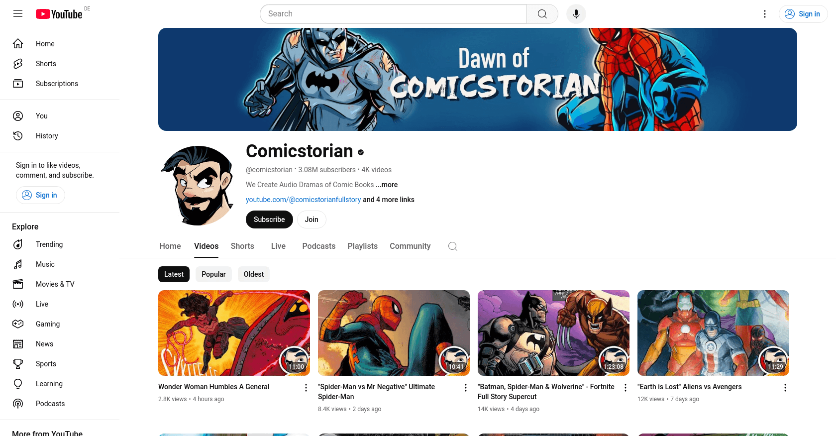This screenshot has width=836, height=436.
Task: Switch to the Playlists tab
Action: (x=363, y=246)
